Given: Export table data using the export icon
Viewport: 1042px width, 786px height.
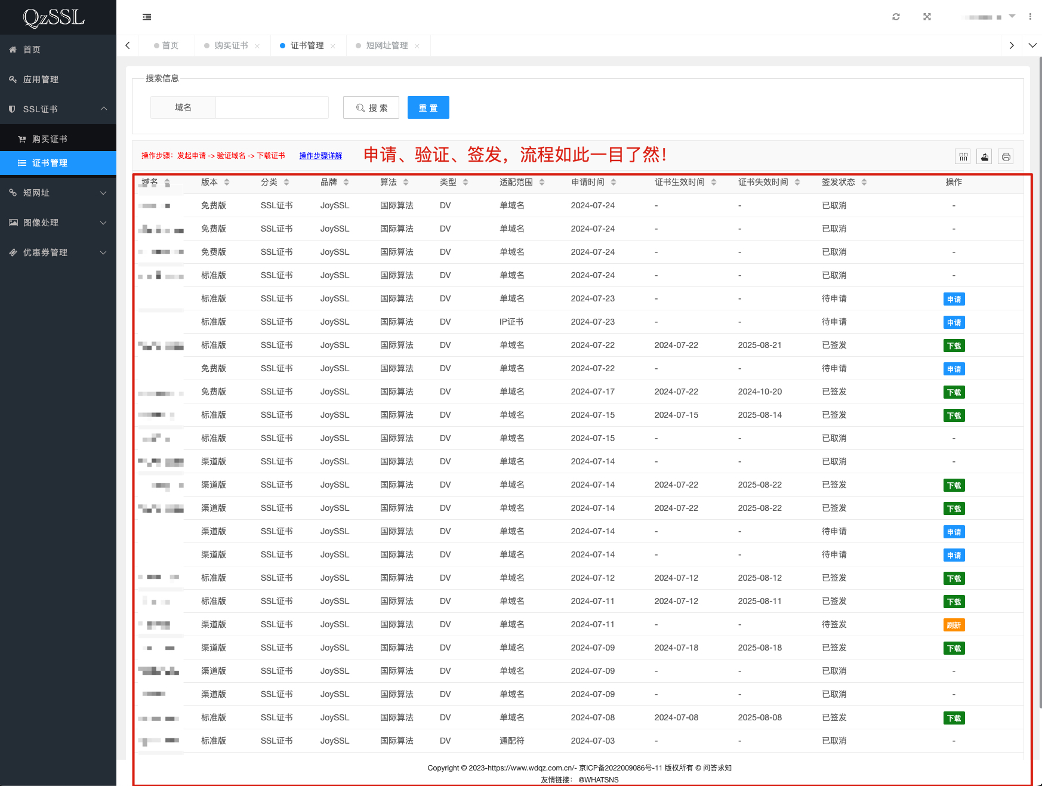Looking at the screenshot, I should [x=985, y=157].
